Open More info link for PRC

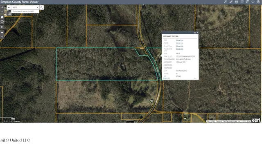point(179,40)
